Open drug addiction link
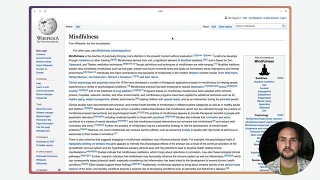 [124, 91]
